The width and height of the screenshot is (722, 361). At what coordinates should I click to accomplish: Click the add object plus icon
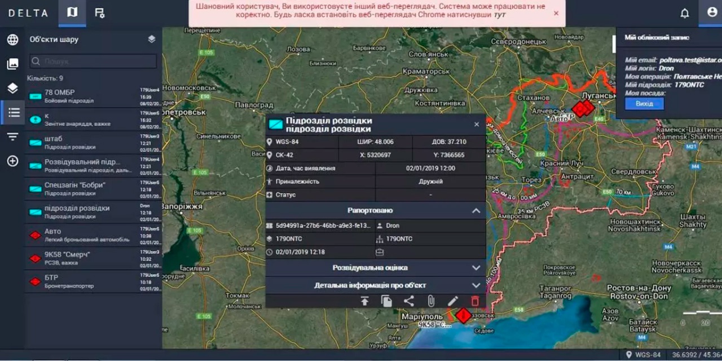12,161
